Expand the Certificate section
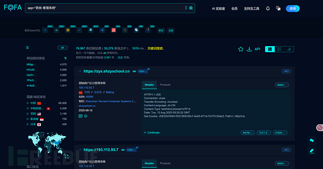 click(152, 133)
